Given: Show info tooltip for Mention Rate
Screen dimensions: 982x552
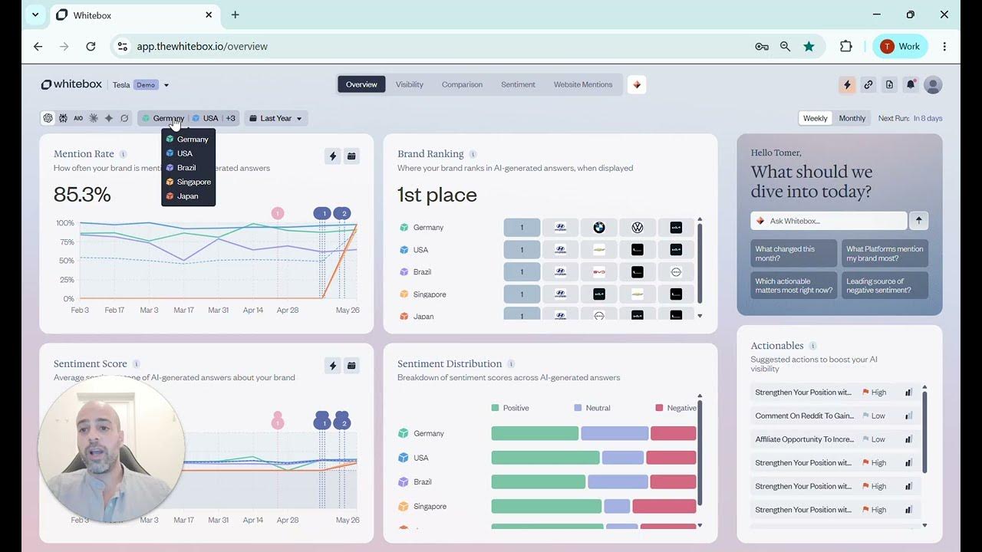Looking at the screenshot, I should click(x=123, y=154).
